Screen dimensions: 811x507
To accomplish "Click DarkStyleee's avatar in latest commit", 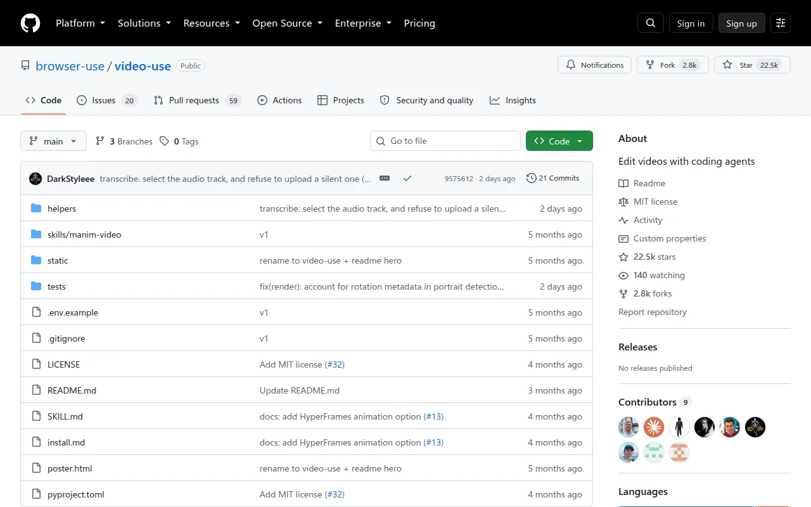I will (x=35, y=179).
